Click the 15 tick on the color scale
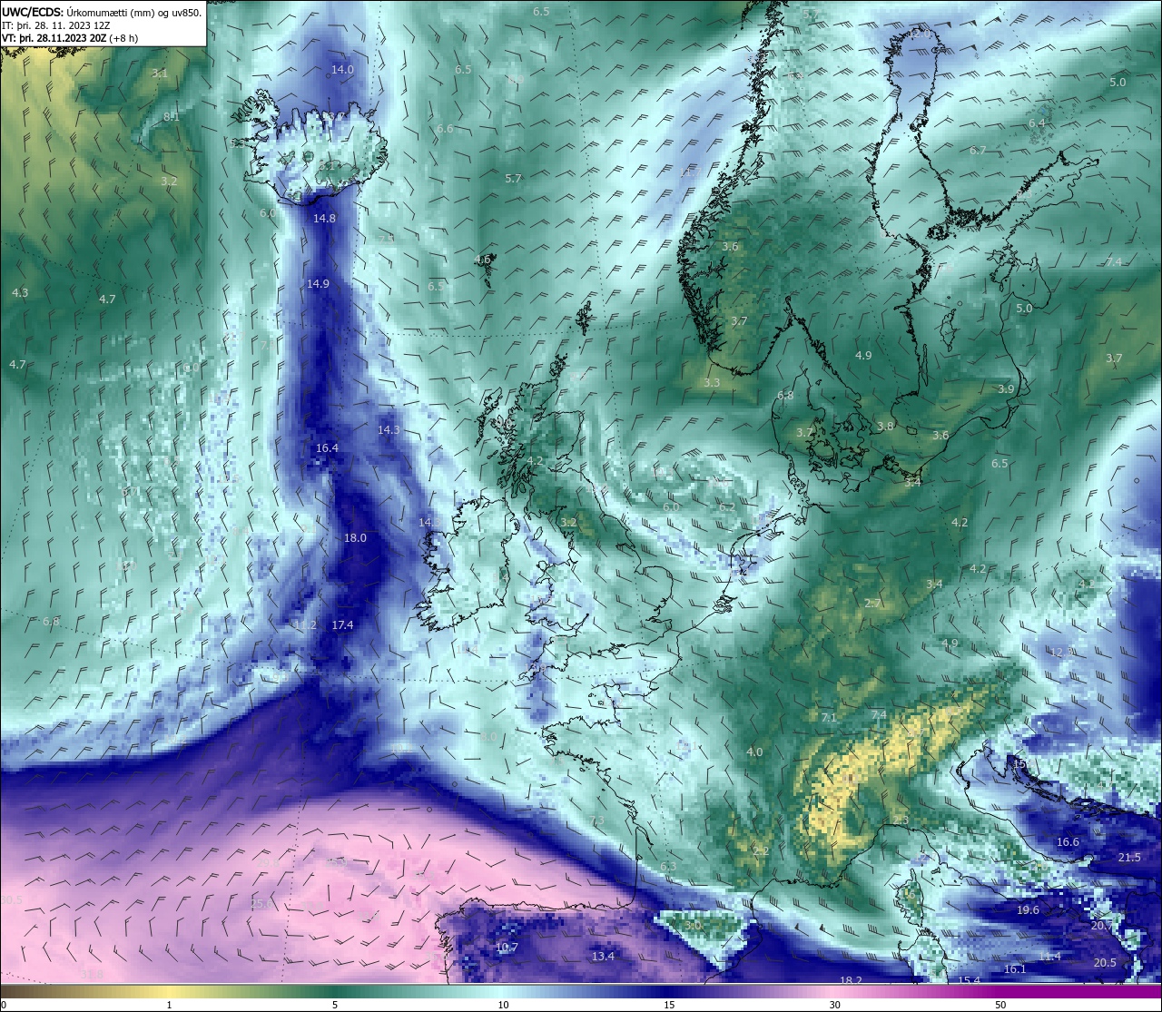 tap(669, 1005)
